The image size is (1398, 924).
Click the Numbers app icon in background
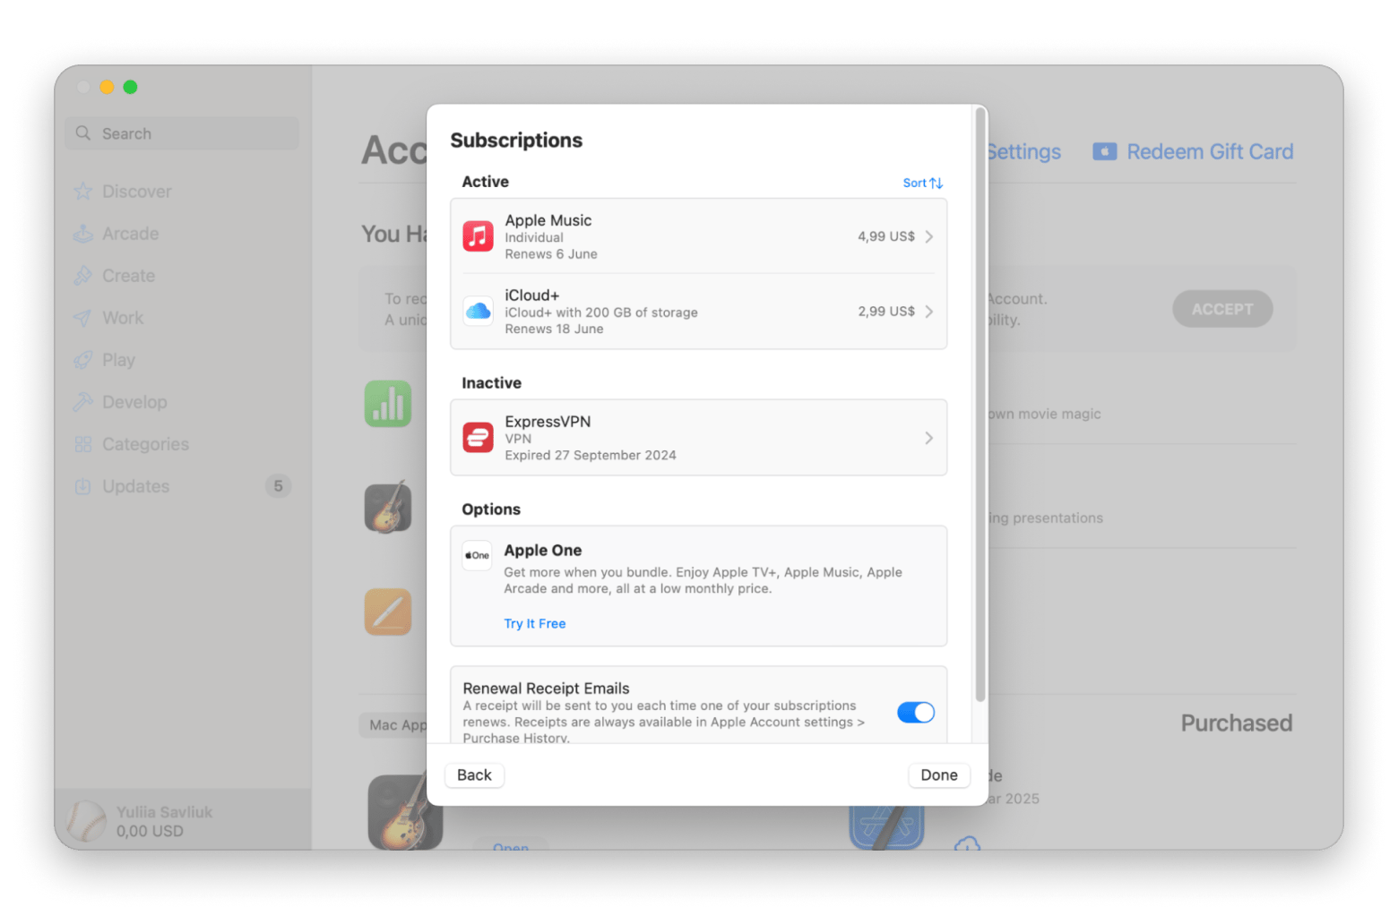388,404
